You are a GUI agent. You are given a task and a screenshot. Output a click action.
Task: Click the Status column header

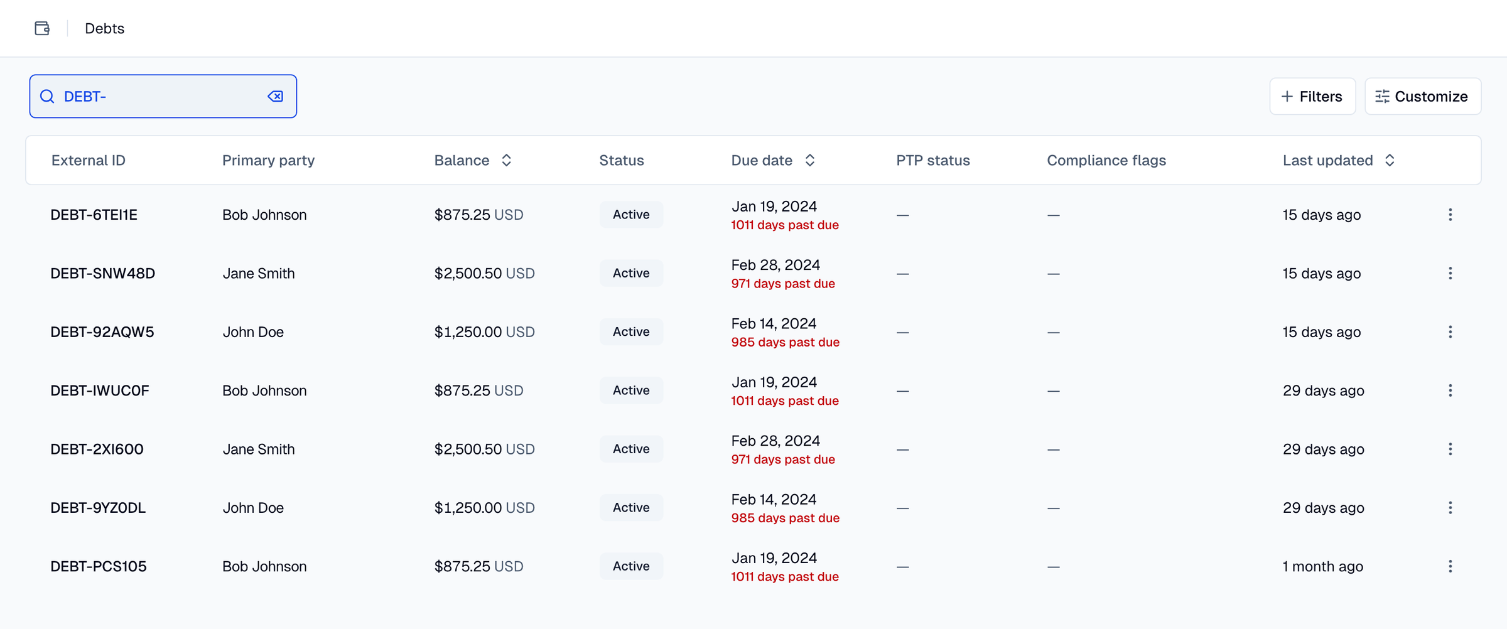point(622,160)
